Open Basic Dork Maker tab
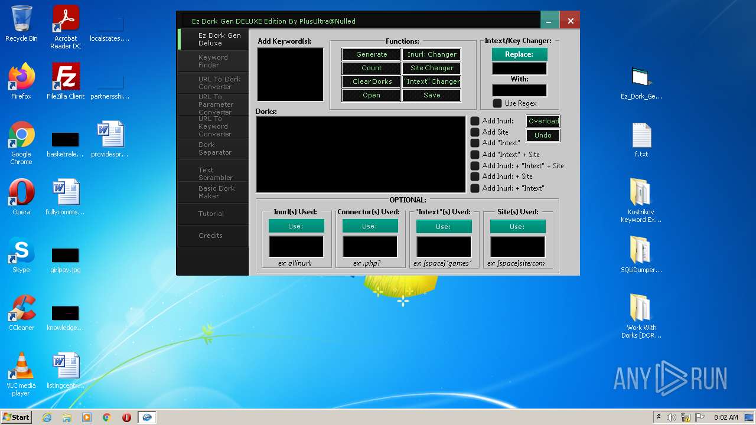The width and height of the screenshot is (756, 425). coord(213,192)
